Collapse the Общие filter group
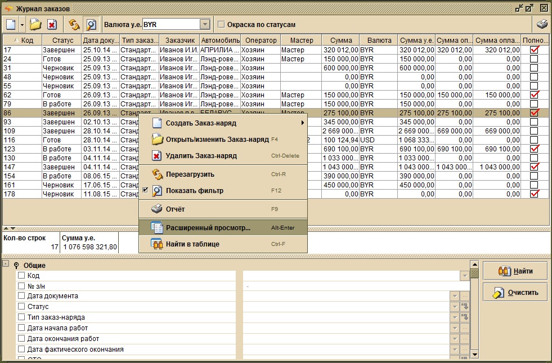 coord(16,266)
